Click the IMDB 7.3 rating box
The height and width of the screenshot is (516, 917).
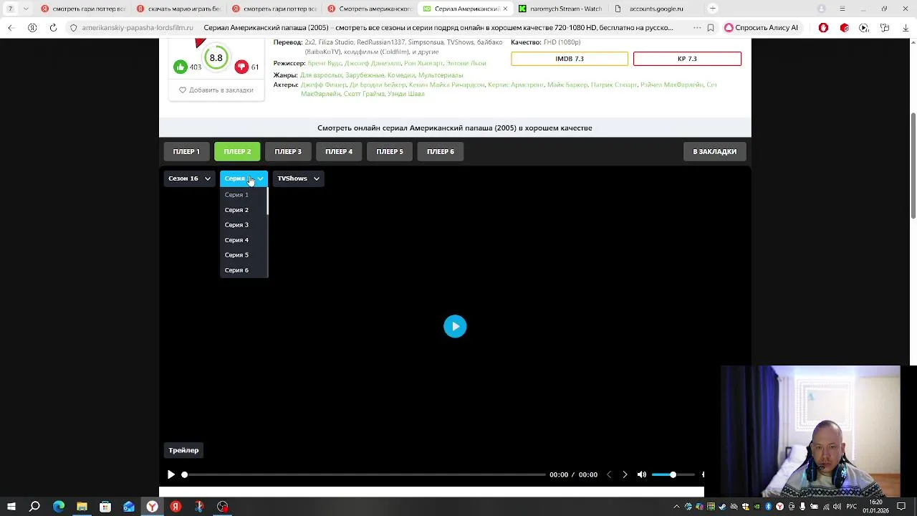click(x=570, y=59)
